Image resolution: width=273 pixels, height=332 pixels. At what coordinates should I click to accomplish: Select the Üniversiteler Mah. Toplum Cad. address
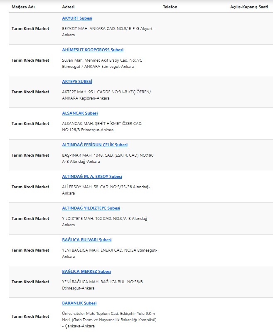(x=109, y=320)
